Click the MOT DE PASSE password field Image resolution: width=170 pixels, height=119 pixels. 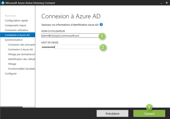point(70,47)
